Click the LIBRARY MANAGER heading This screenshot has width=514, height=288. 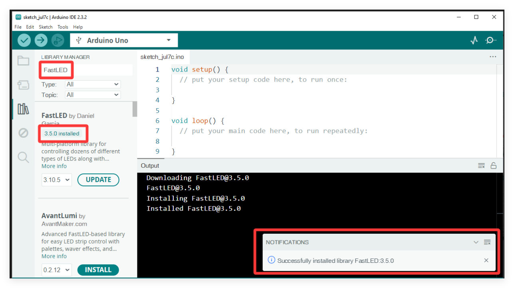pos(65,57)
